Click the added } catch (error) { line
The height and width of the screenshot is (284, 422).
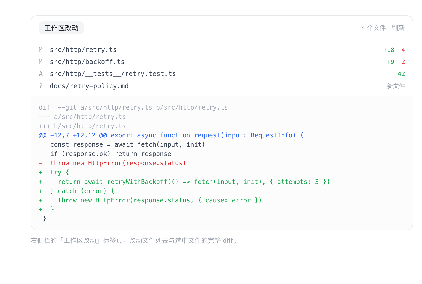77,191
